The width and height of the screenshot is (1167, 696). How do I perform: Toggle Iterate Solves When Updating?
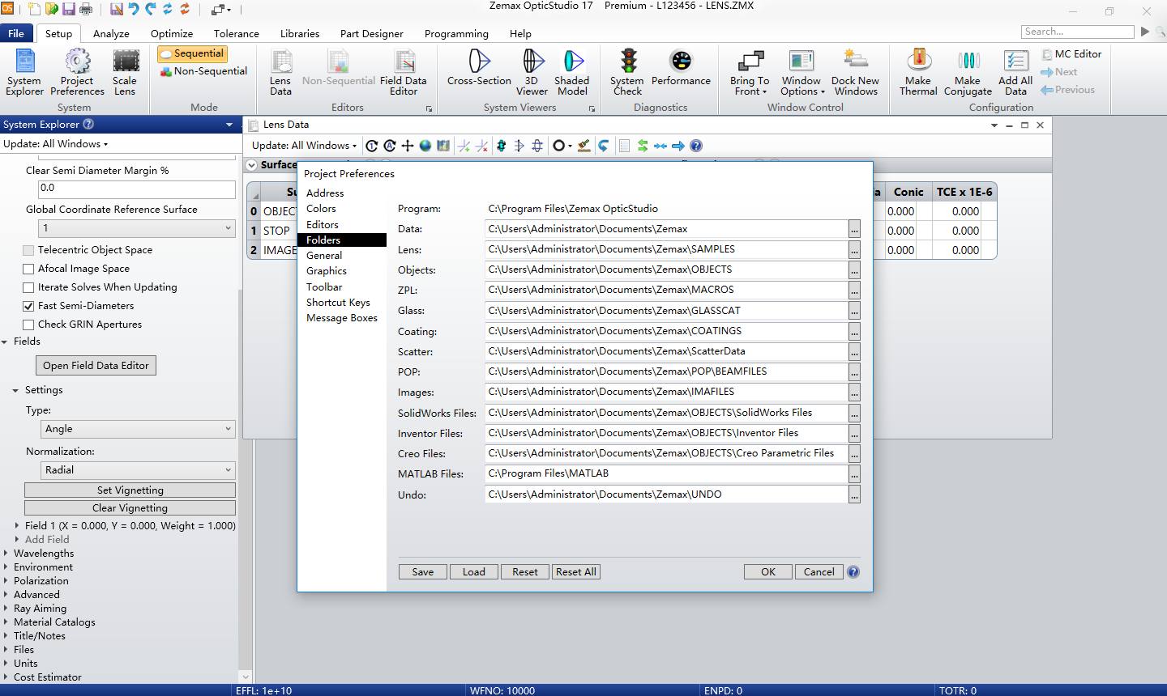point(28,287)
